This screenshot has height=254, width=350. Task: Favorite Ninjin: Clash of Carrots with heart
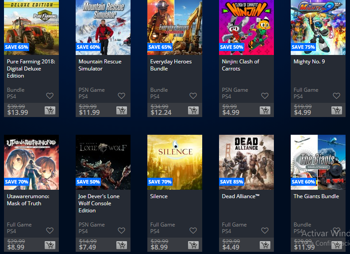(265, 96)
